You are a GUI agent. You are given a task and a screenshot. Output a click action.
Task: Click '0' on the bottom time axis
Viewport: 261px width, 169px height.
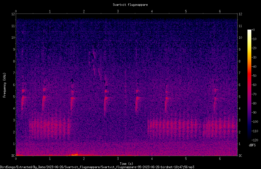[16, 159]
